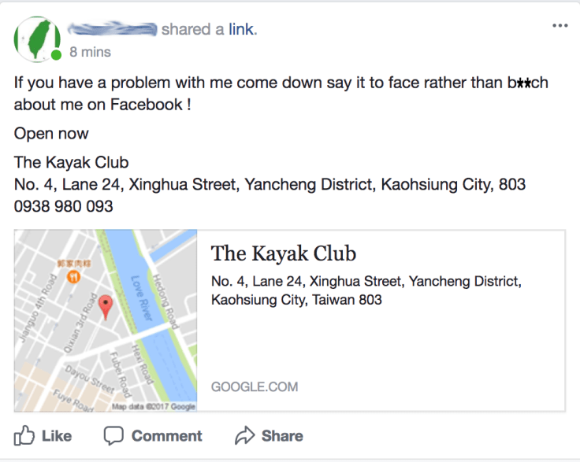Click the green online status dot
Image resolution: width=580 pixels, height=462 pixels.
(57, 55)
